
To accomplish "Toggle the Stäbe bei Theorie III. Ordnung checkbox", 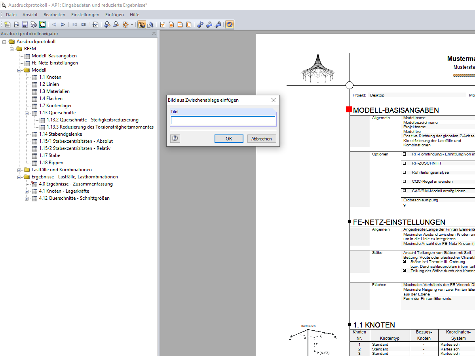I will 405,261.
